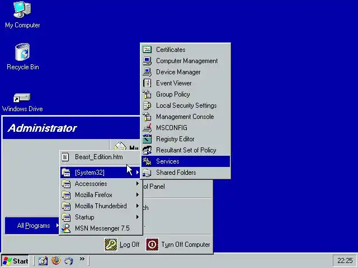The height and width of the screenshot is (268, 358).
Task: Click the All Programs label
Action: (x=34, y=226)
